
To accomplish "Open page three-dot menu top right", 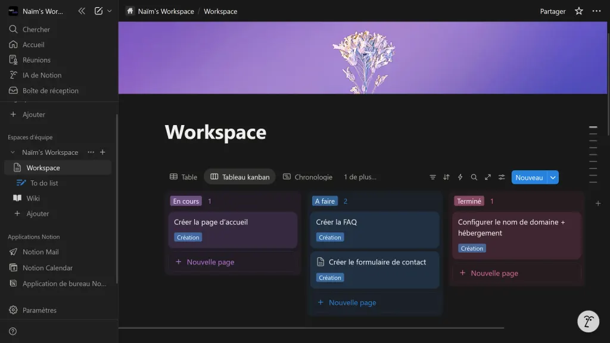I will pos(596,11).
